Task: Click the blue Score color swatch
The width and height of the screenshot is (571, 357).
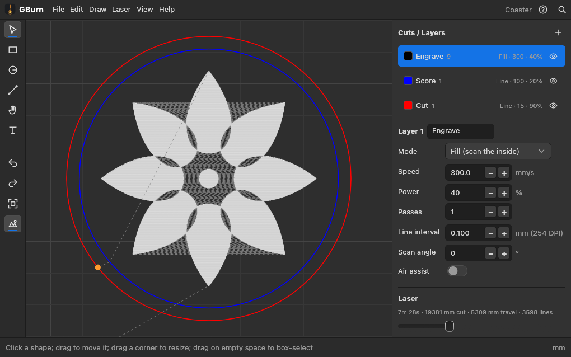Action: coord(408,81)
